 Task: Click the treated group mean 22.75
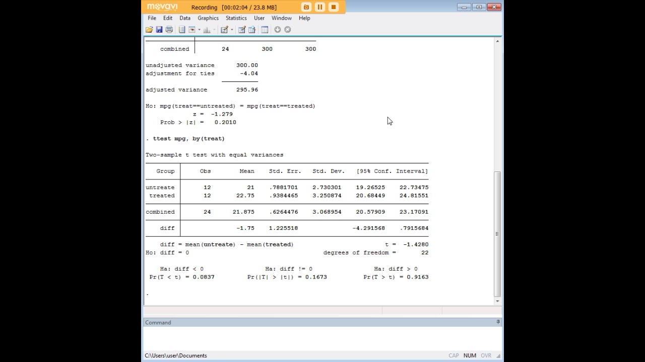coord(245,196)
